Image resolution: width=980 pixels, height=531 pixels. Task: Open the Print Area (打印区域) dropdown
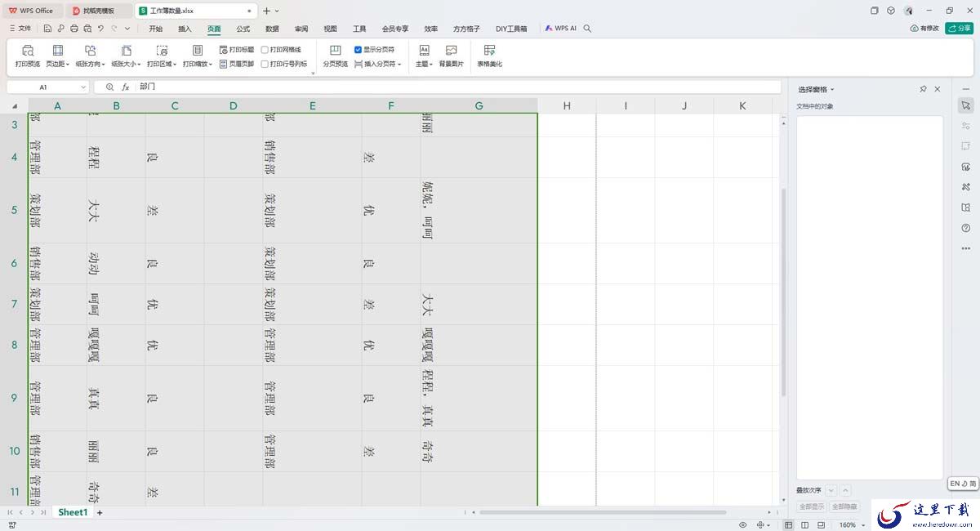click(162, 56)
